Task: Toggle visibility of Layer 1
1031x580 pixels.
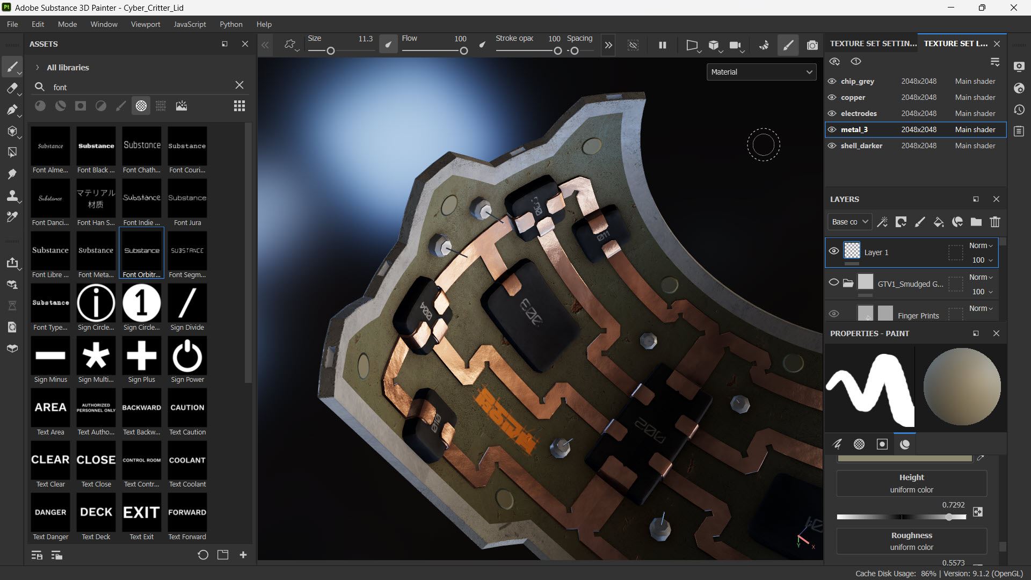Action: (834, 251)
